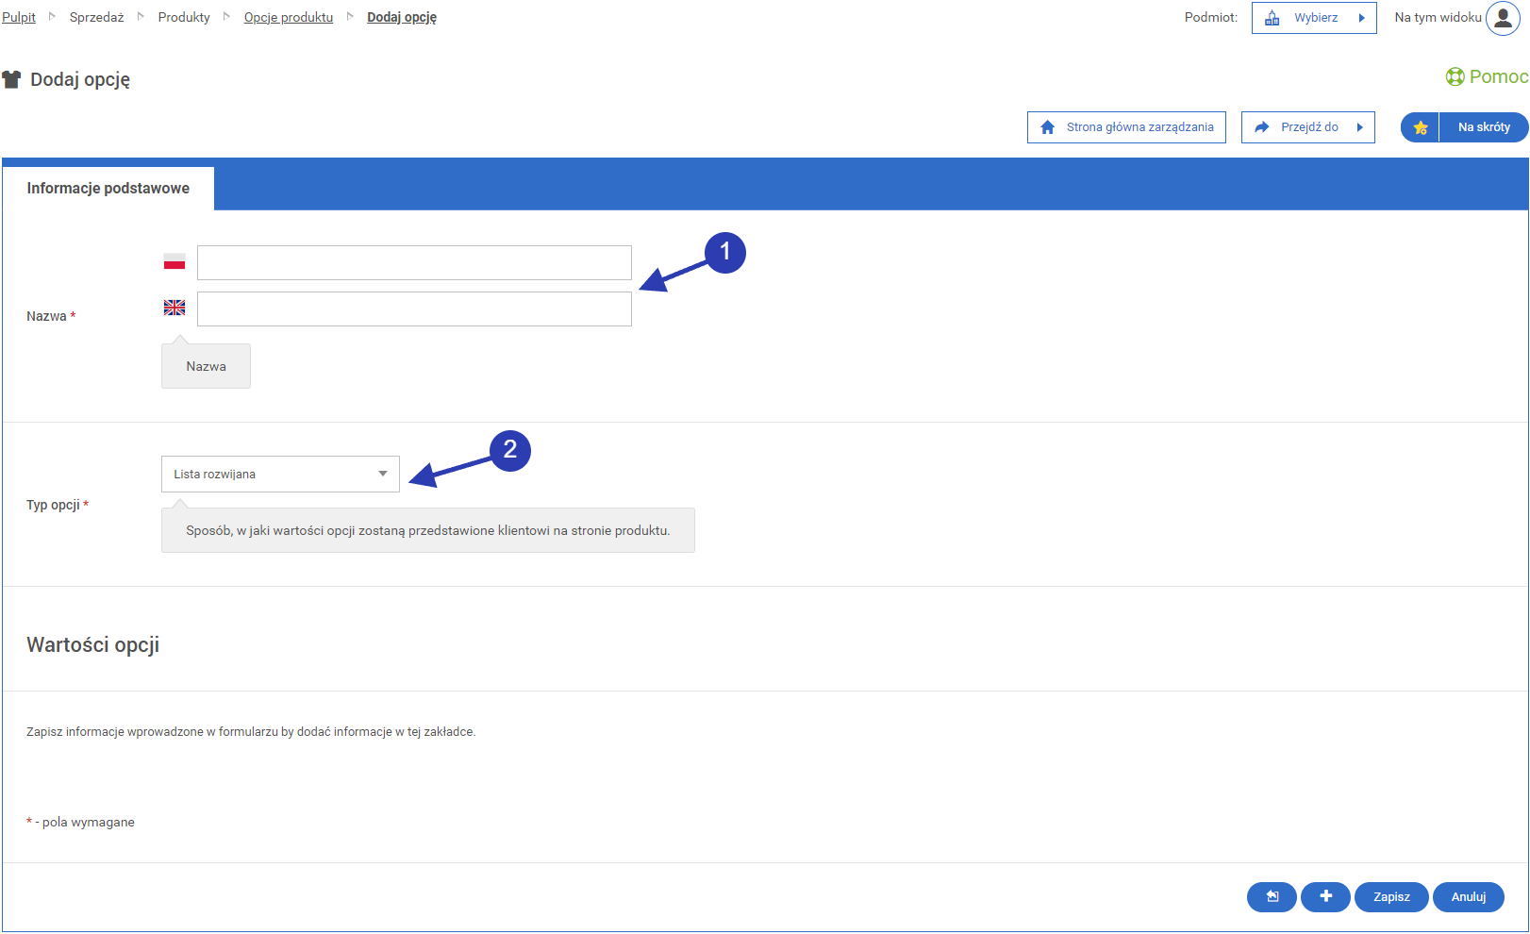This screenshot has width=1530, height=934.
Task: Click the house icon for management home
Action: tap(1047, 127)
